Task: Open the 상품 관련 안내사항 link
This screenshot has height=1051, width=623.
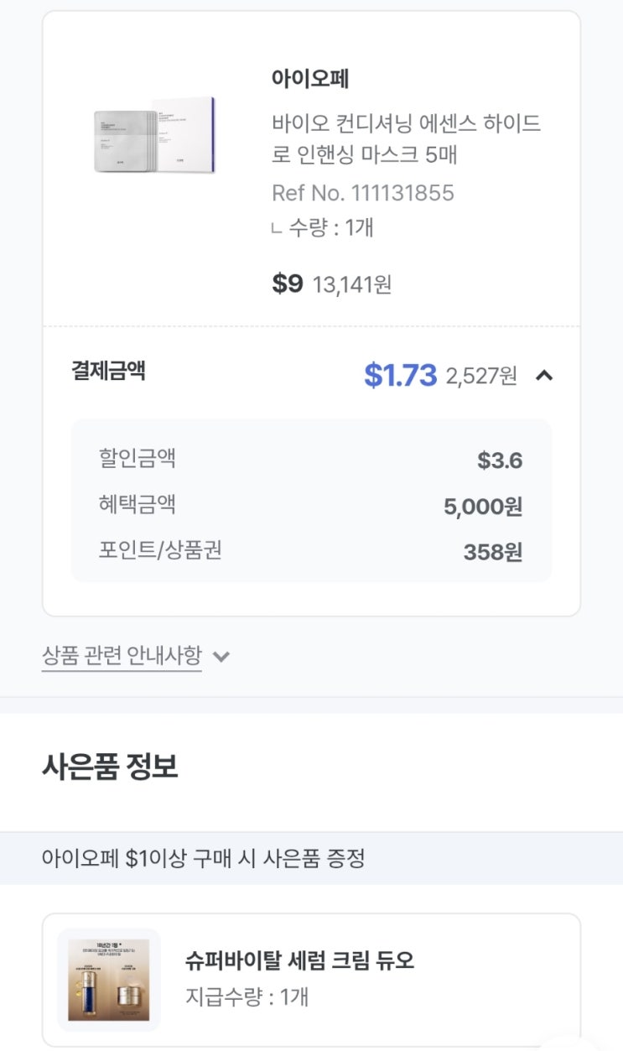Action: (122, 655)
